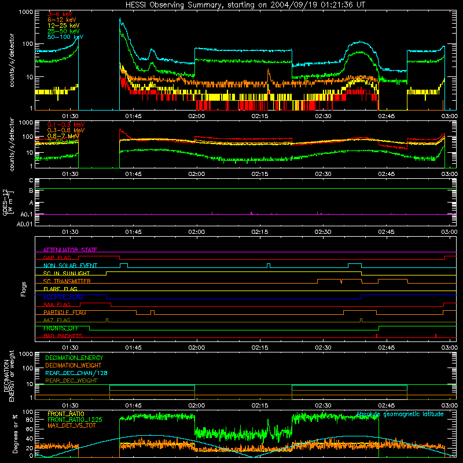463x463 pixels.
Task: Select the SAA_FLAG label
Action: (57, 304)
